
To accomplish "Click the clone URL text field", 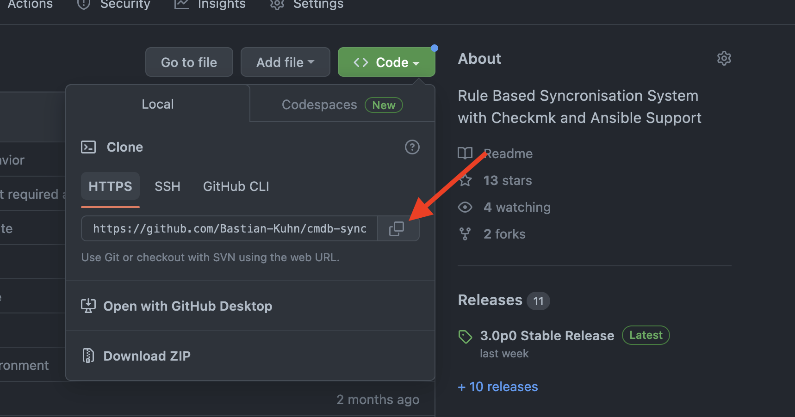I will (230, 228).
